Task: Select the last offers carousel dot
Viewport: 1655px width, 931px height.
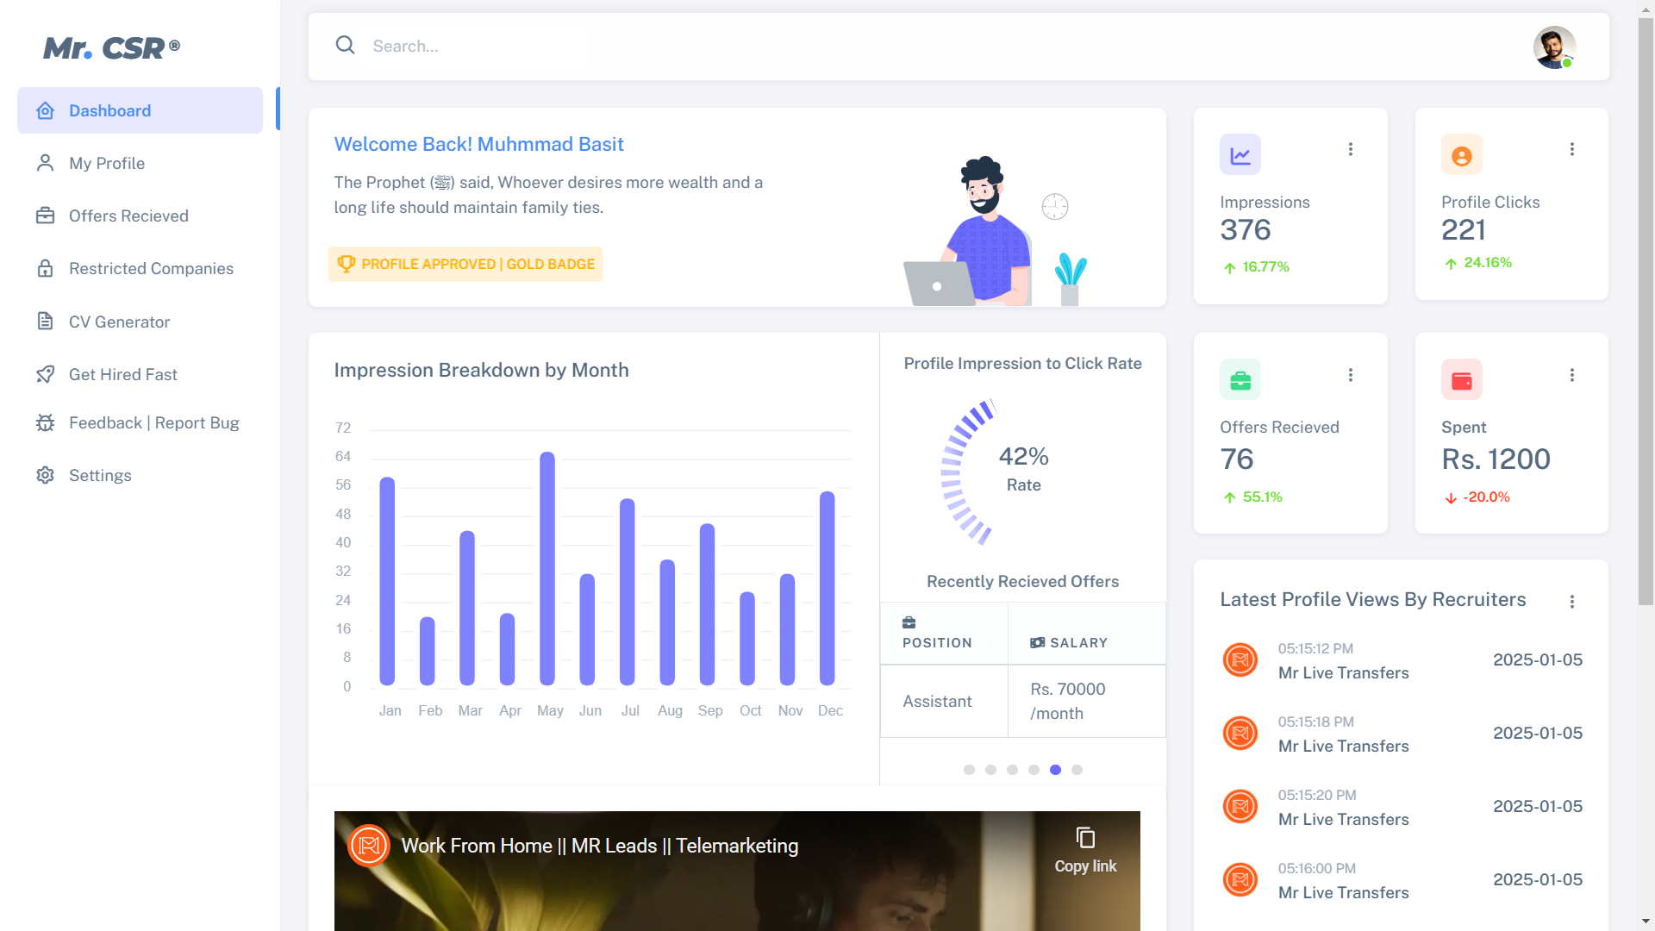Action: [x=1077, y=770]
